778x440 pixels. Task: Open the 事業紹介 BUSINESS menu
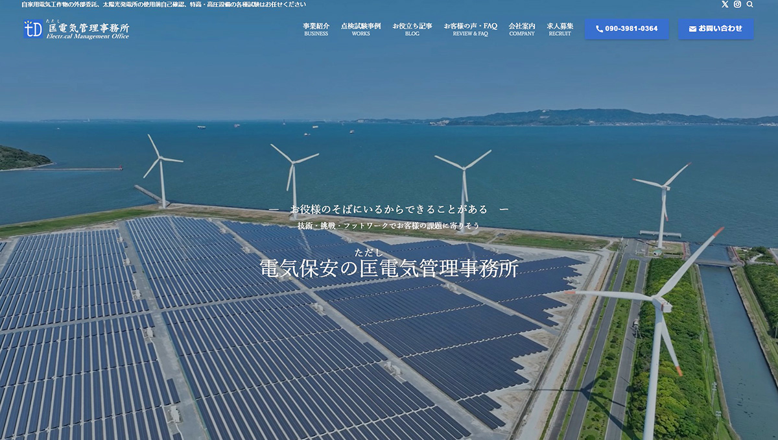tap(316, 29)
